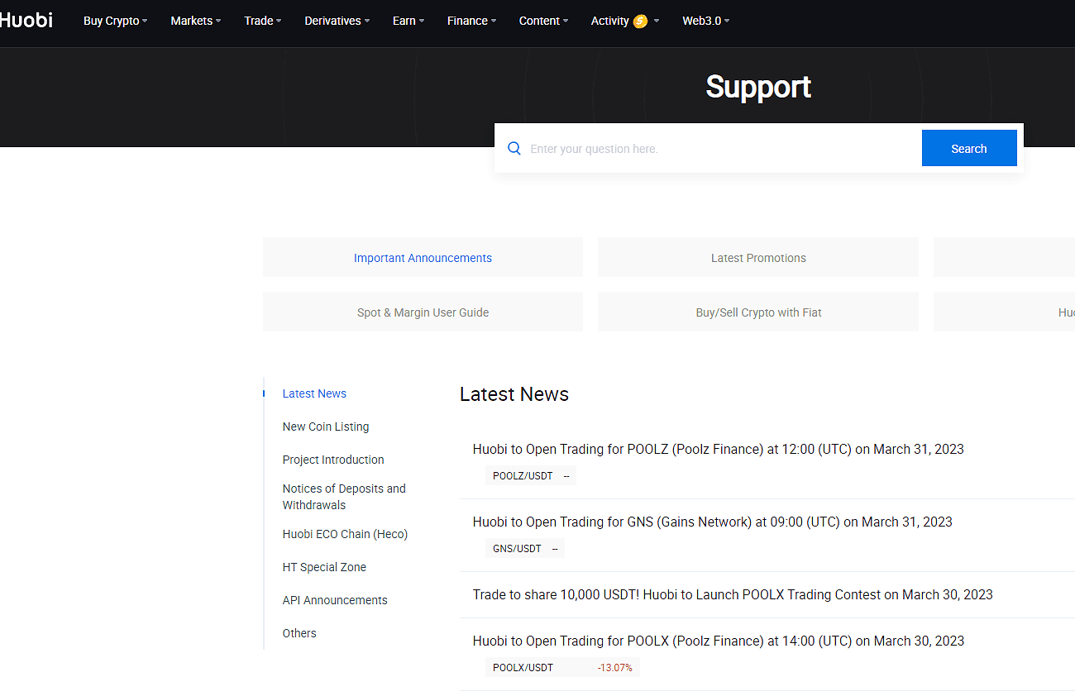Screen dimensions: 1075x696
Task: Open POOLX Trading Contest article
Action: (733, 595)
